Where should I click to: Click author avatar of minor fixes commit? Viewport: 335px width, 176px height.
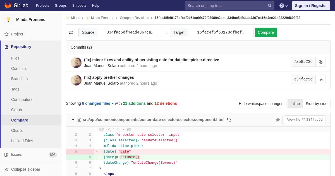pyautogui.click(x=76, y=63)
